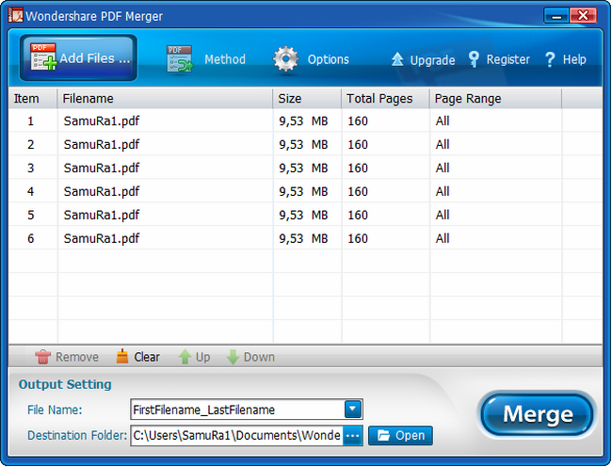
Task: Close the PDF Merger window
Action: pyautogui.click(x=583, y=16)
